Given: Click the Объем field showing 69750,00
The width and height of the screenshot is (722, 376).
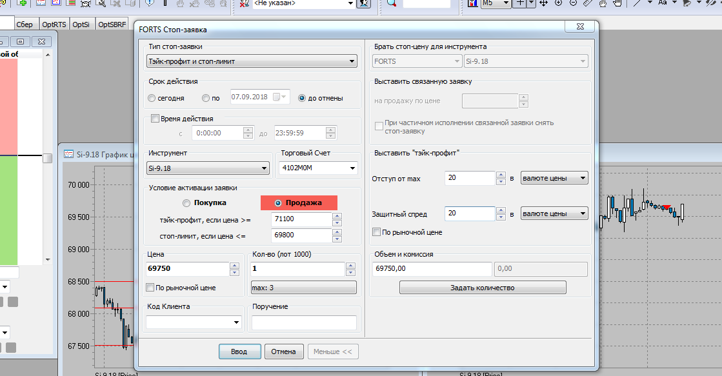Looking at the screenshot, I should [x=432, y=269].
